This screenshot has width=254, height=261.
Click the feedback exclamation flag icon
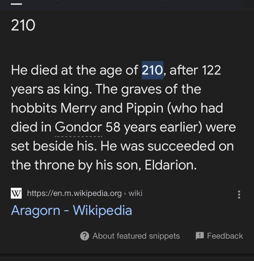200,236
